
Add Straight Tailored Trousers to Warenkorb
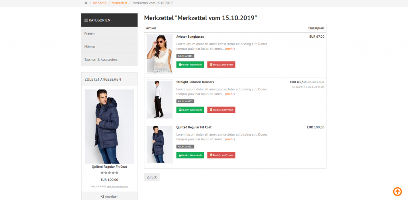(x=190, y=110)
